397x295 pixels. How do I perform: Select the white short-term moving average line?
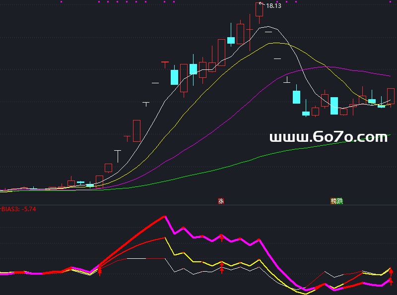coord(164,102)
